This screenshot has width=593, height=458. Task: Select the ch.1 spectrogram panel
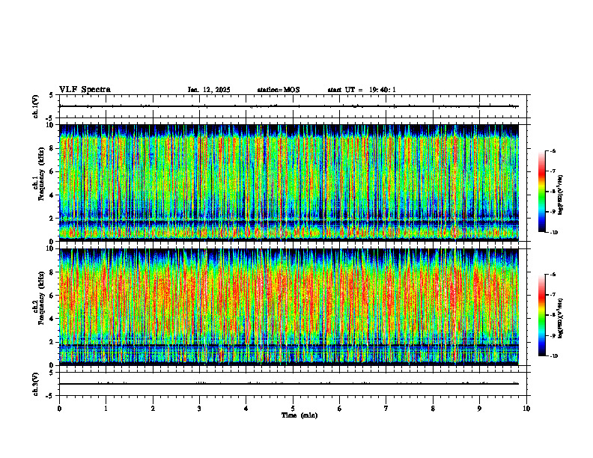click(289, 183)
